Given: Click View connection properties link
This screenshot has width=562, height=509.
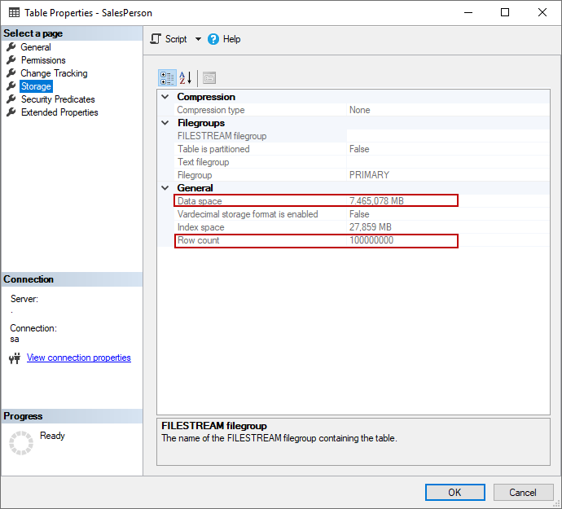Looking at the screenshot, I should (x=79, y=358).
